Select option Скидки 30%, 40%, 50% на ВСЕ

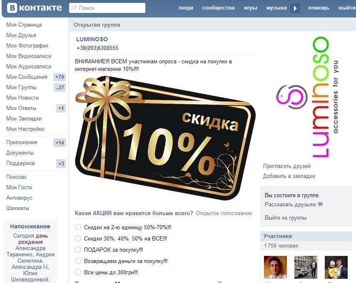pyautogui.click(x=78, y=238)
